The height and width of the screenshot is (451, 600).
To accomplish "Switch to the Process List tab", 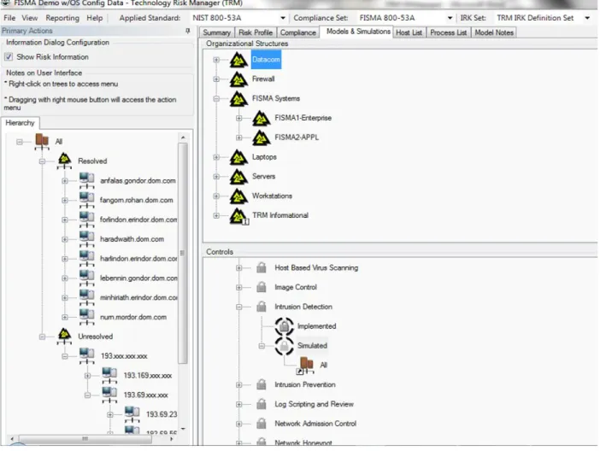I will pos(449,32).
